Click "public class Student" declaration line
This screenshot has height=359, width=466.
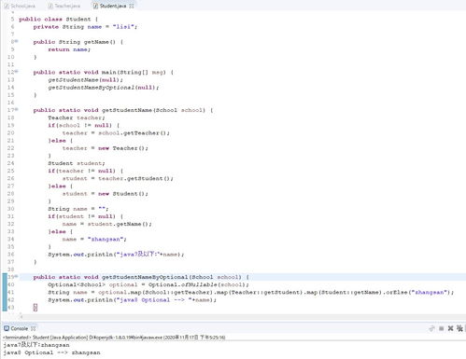[58, 20]
